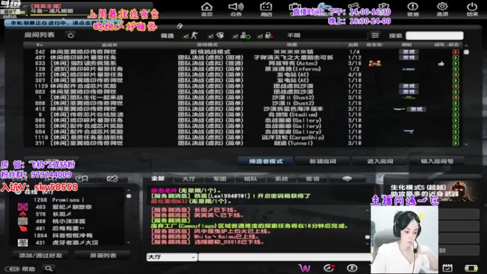This screenshot has width=487, height=274.
Task: Open the crown icon in the bottom bar
Action: tap(304, 268)
